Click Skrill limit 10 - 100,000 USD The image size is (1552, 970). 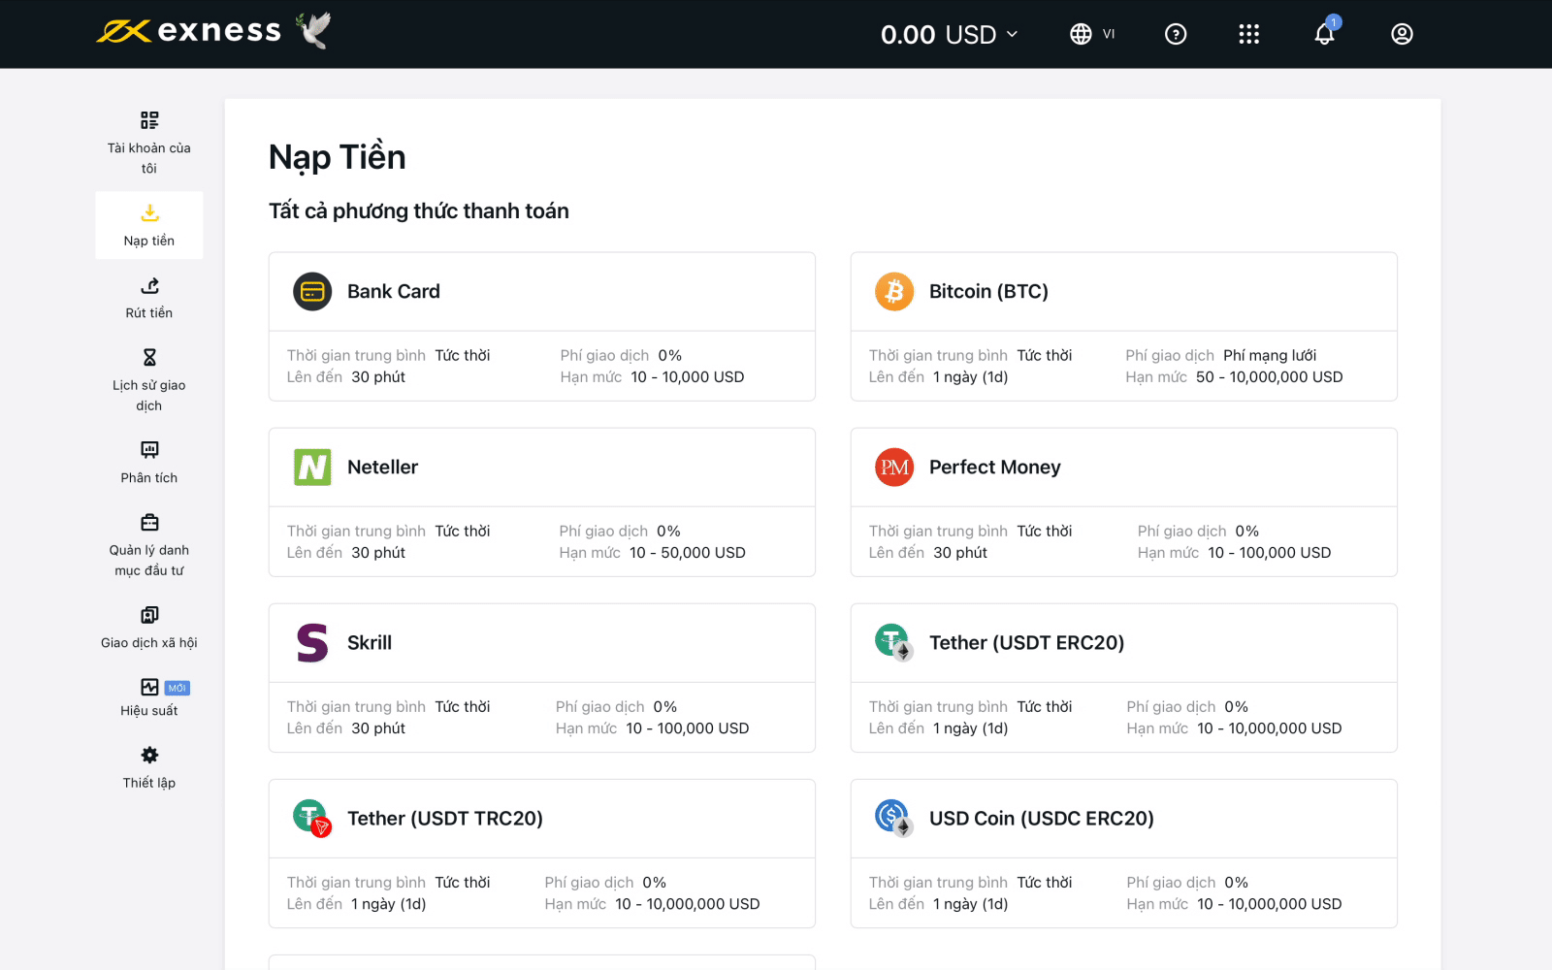point(688,728)
